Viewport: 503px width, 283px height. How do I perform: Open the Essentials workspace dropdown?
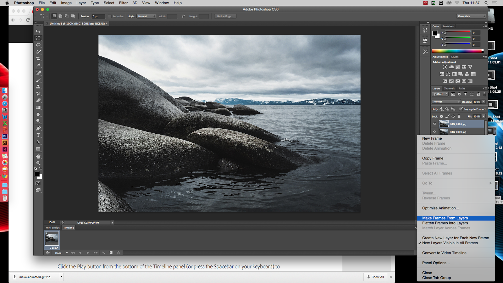tap(471, 16)
